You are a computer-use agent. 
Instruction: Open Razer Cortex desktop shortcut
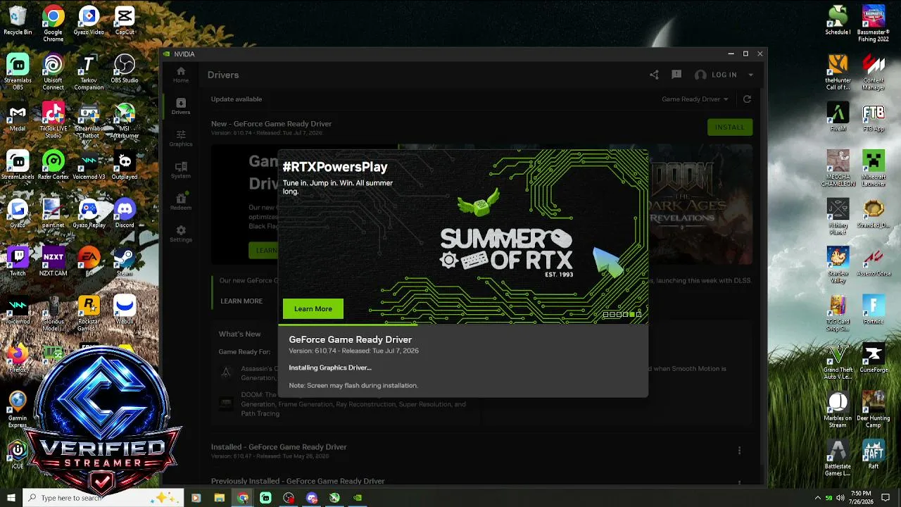coord(53,165)
